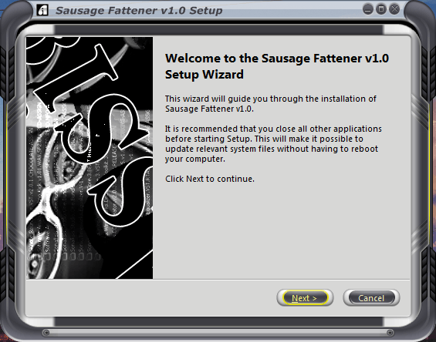Click the separator line above the buttons
The image size is (436, 342).
point(218,280)
